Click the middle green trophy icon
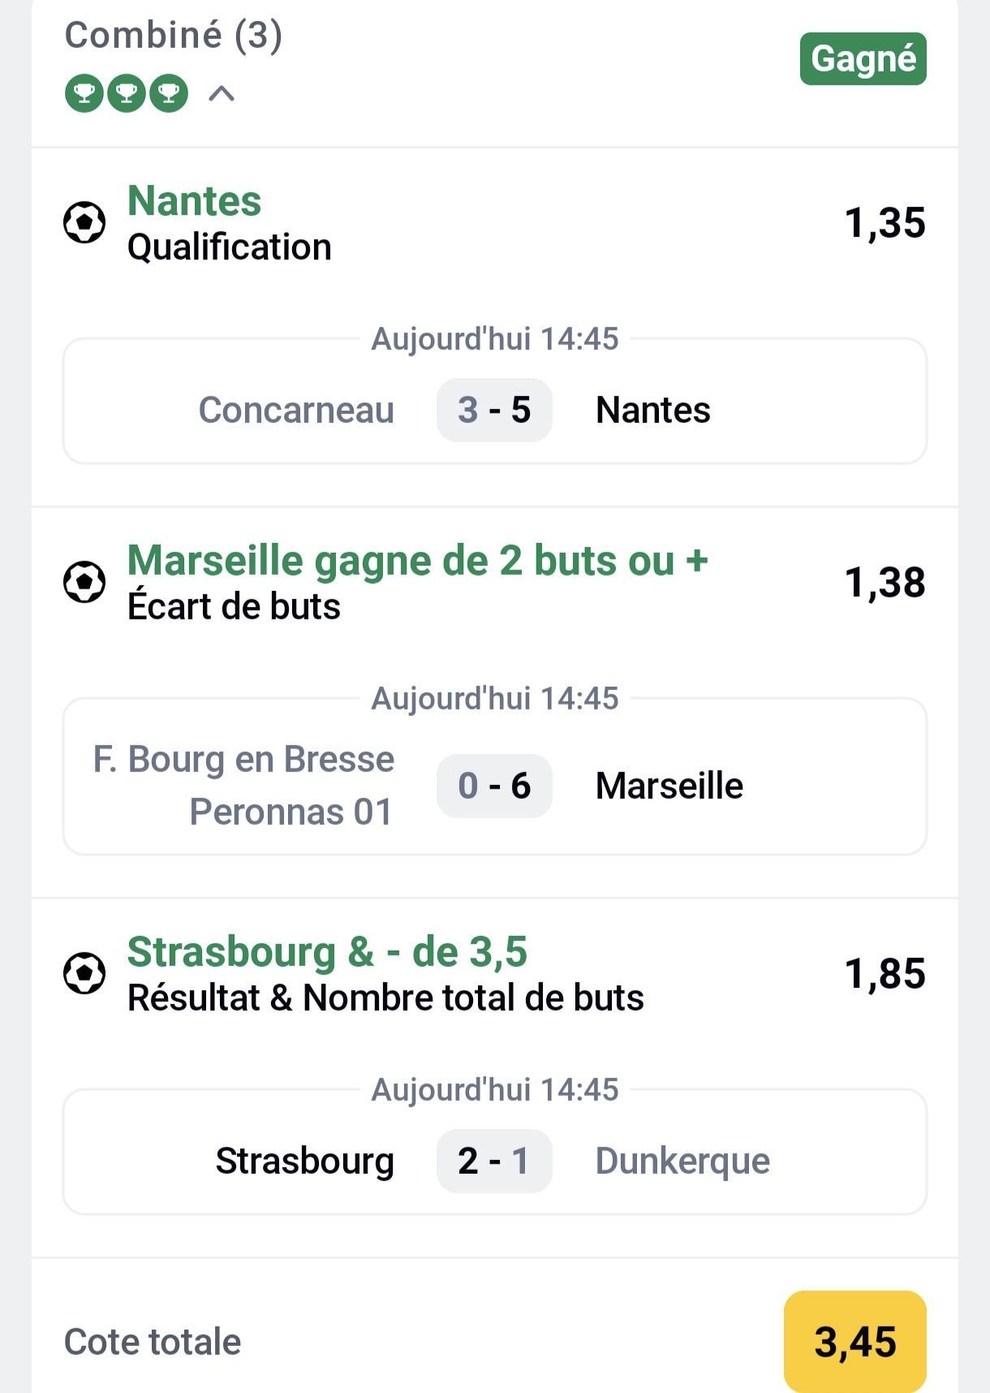The width and height of the screenshot is (990, 1393). (x=127, y=93)
